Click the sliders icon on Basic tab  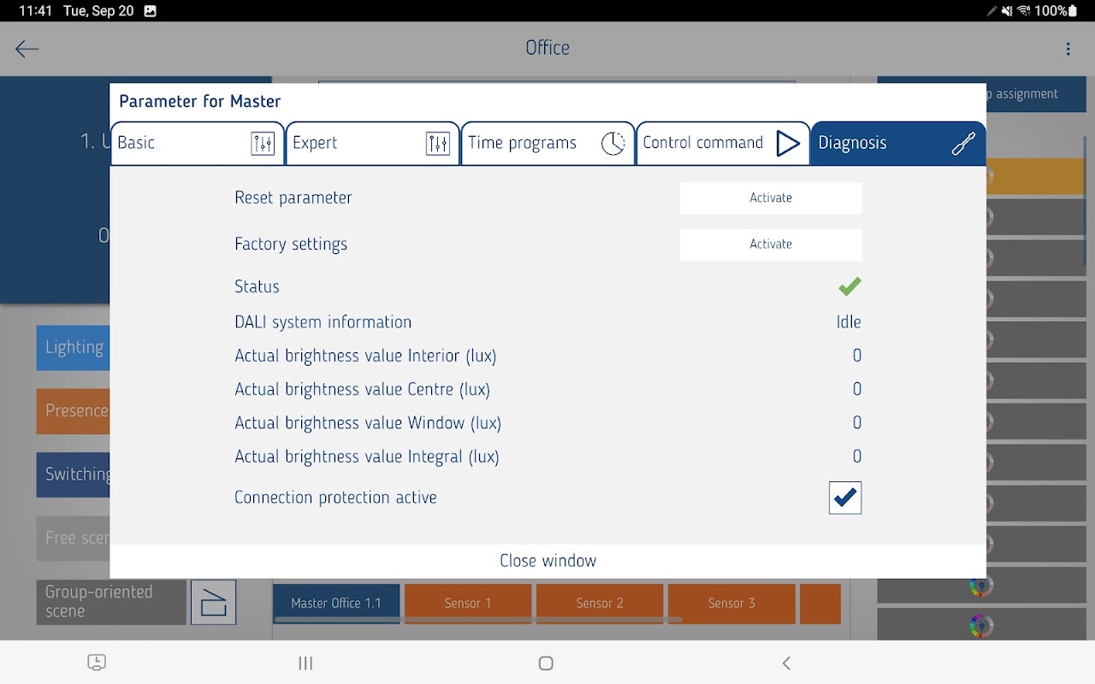(263, 144)
